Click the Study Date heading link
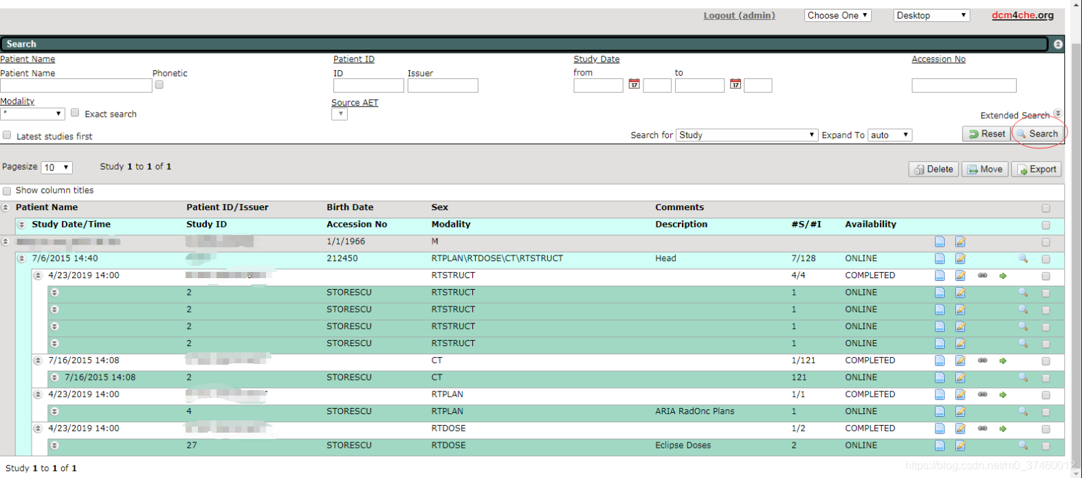Viewport: 1082px width, 478px height. (x=597, y=59)
